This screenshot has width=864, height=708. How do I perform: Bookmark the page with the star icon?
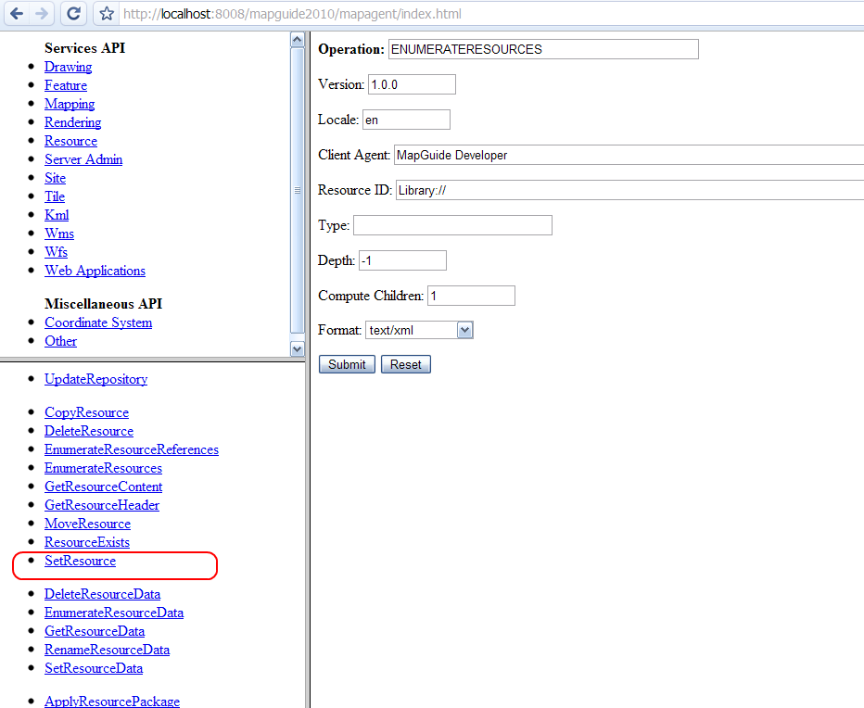[x=107, y=14]
